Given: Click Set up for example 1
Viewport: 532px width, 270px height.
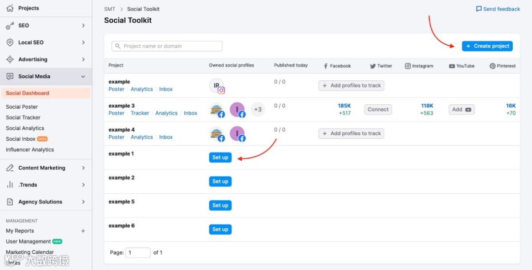Looking at the screenshot, I should pyautogui.click(x=220, y=157).
